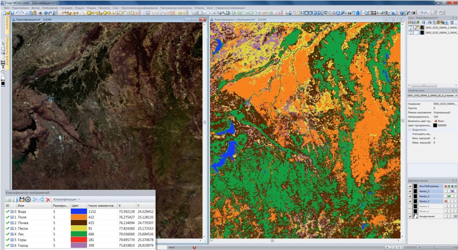
Task: Collapse the Видимость section expander
Action: [x=410, y=130]
